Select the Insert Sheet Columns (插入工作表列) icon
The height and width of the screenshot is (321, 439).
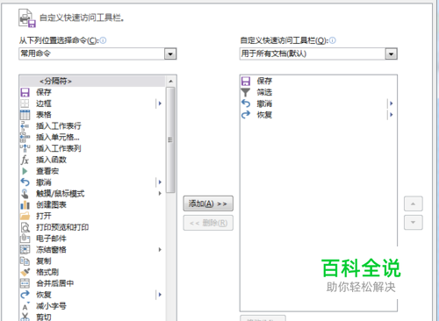coord(25,148)
